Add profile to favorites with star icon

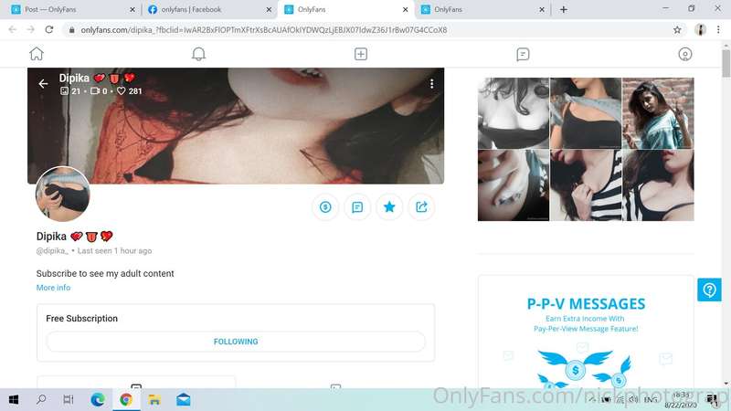click(x=389, y=207)
